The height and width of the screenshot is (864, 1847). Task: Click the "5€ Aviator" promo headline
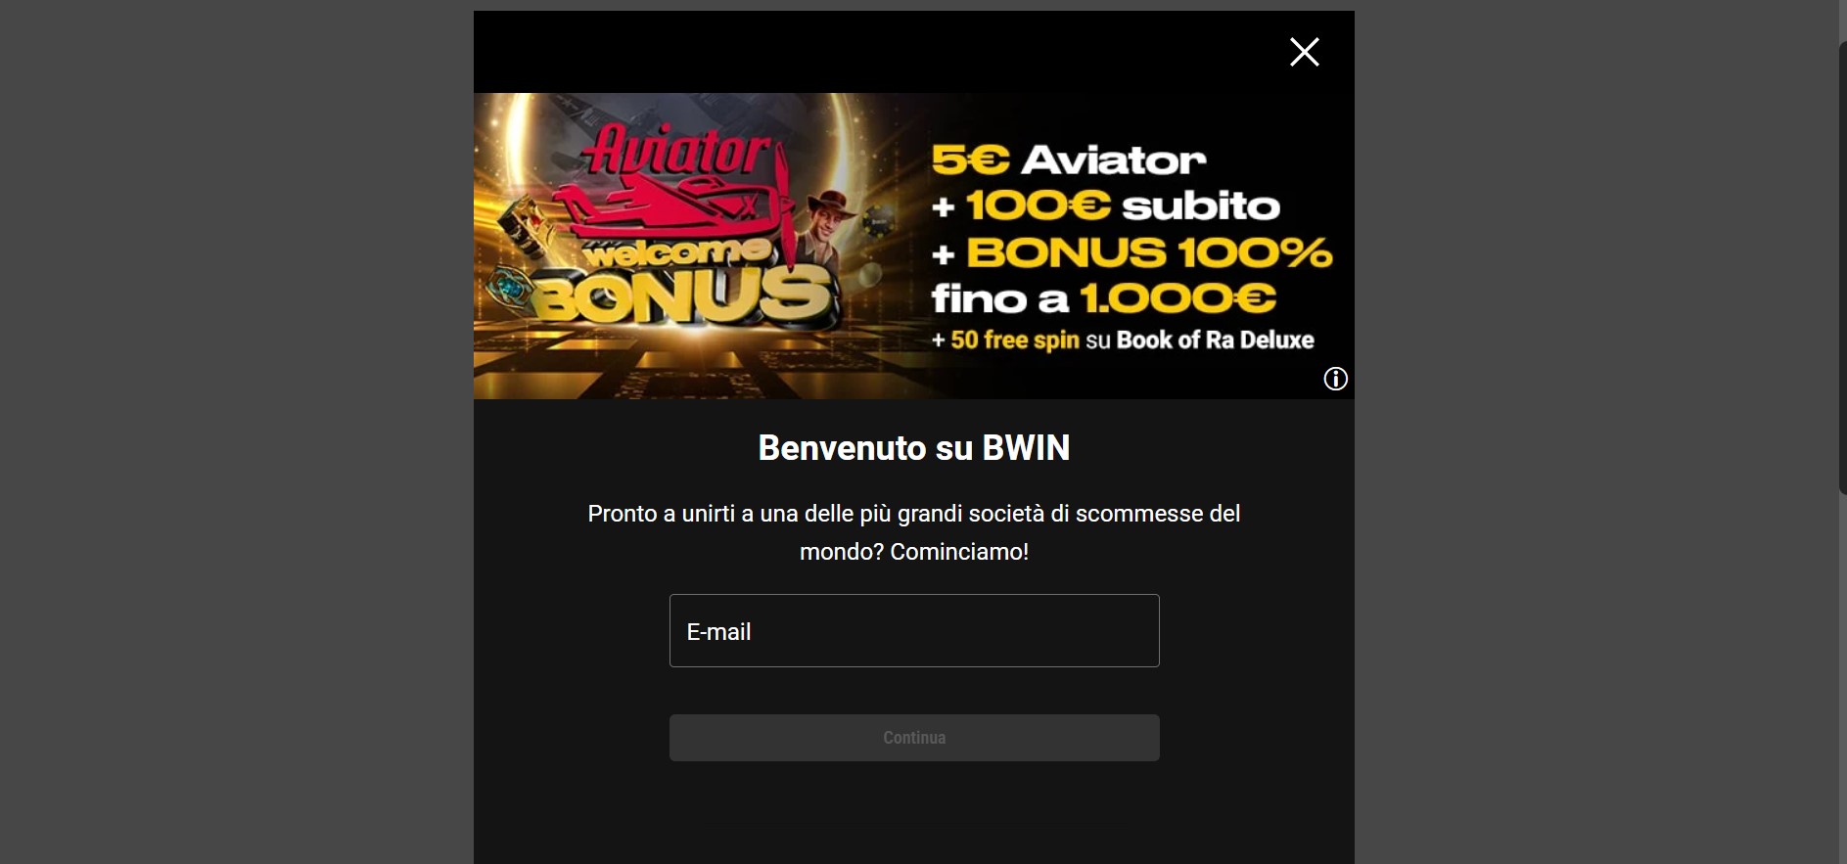coord(1069,159)
